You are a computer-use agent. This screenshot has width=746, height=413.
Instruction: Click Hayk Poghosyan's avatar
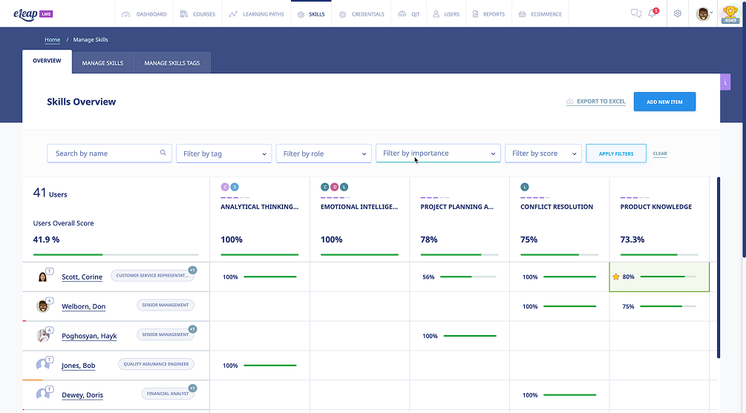point(43,335)
